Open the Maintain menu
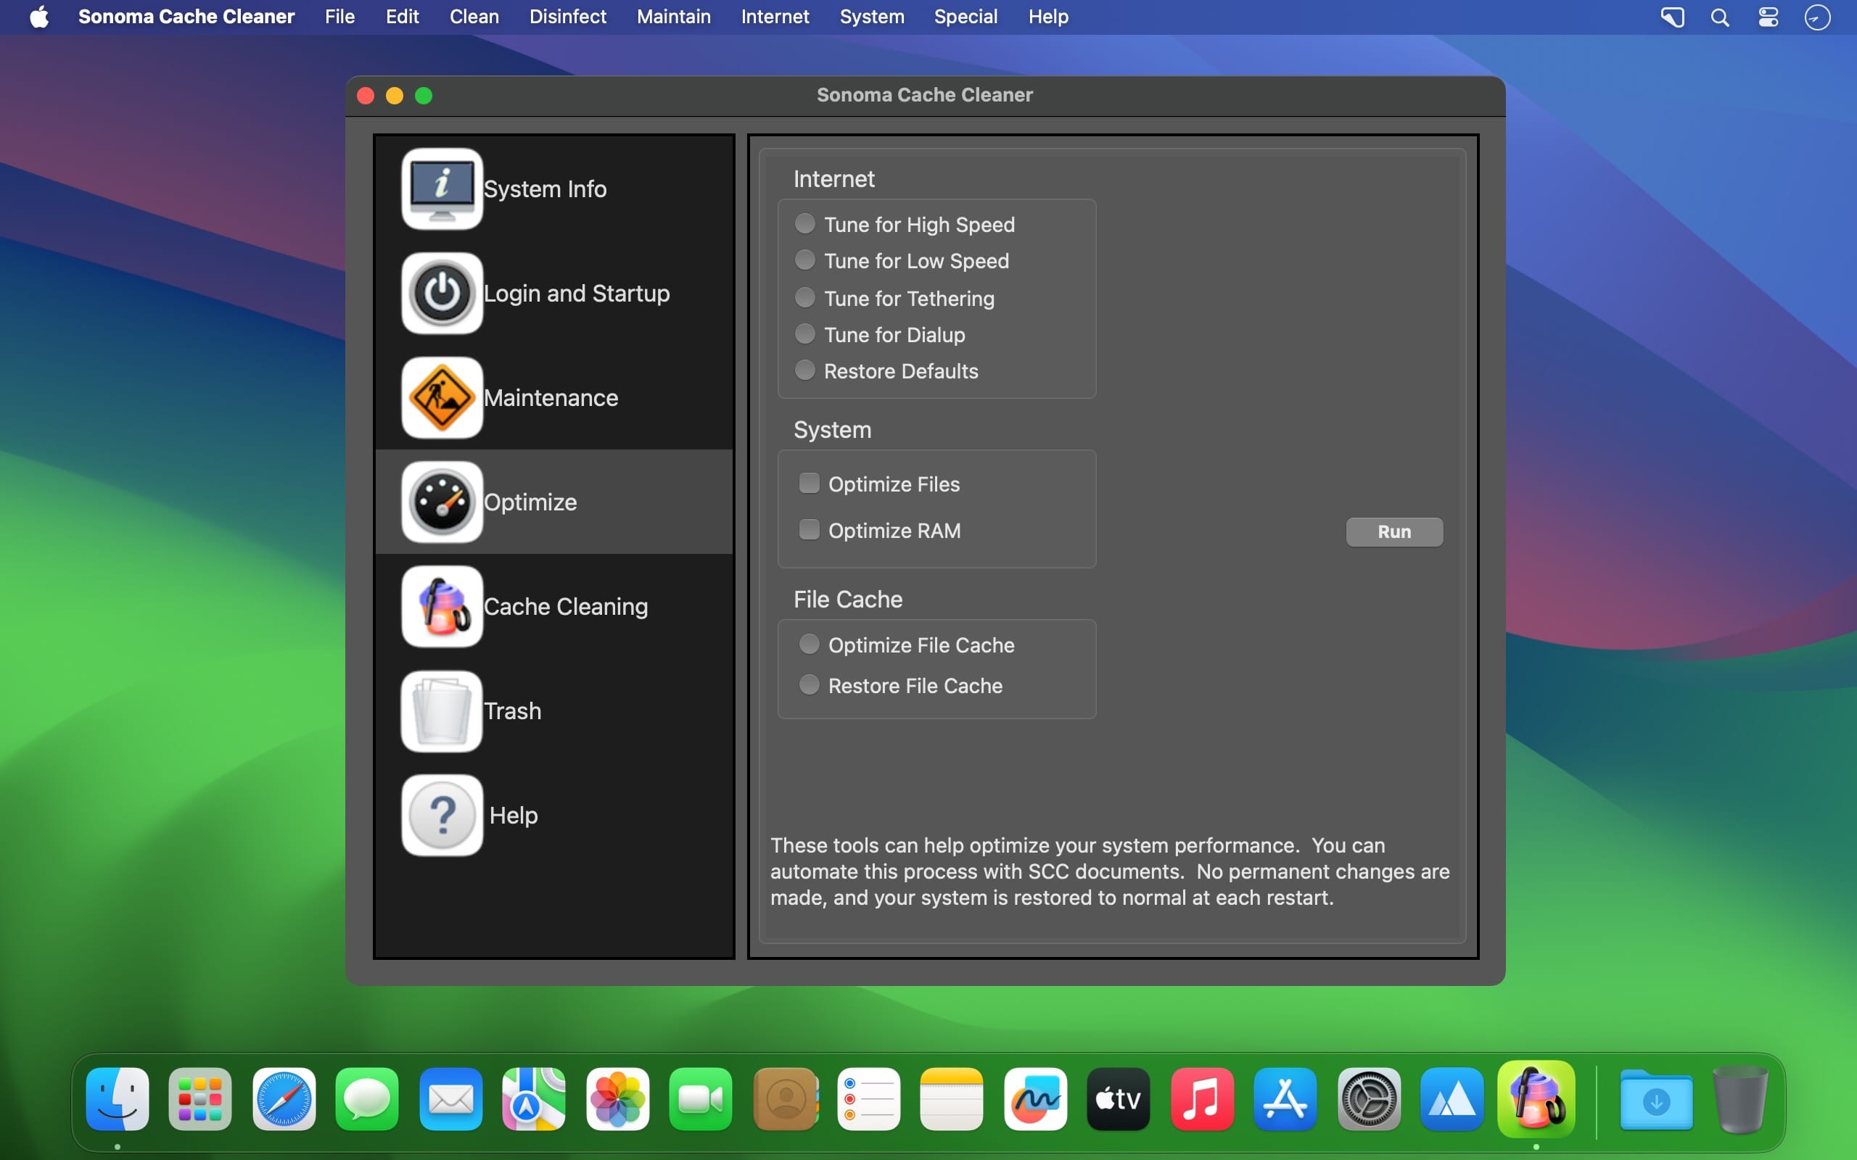Image resolution: width=1857 pixels, height=1160 pixels. coord(674,17)
